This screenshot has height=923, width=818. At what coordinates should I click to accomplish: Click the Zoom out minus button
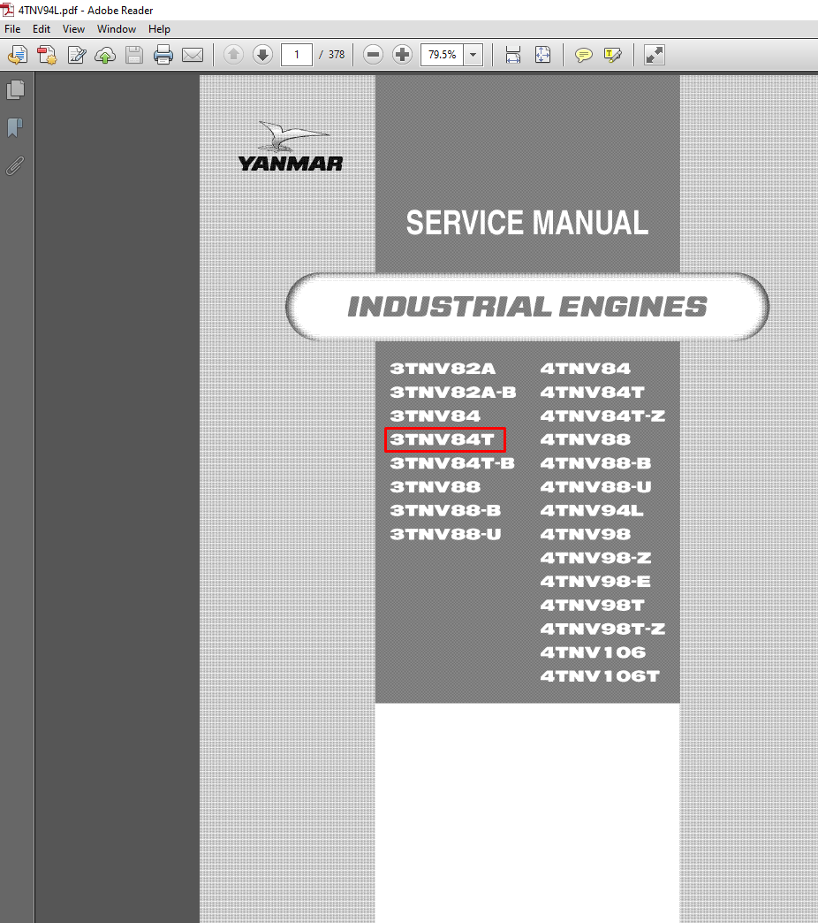pyautogui.click(x=373, y=55)
